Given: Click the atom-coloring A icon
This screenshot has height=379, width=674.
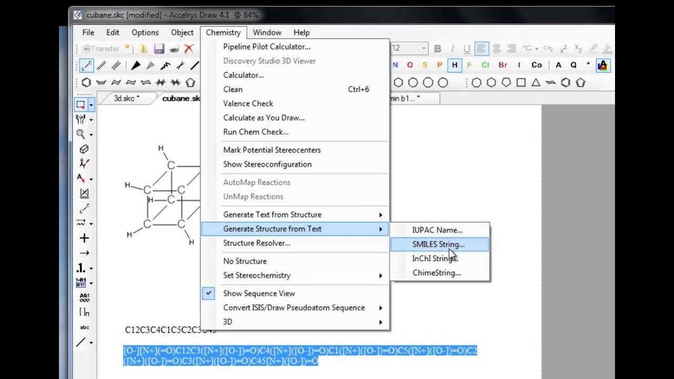Looking at the screenshot, I should tap(602, 65).
